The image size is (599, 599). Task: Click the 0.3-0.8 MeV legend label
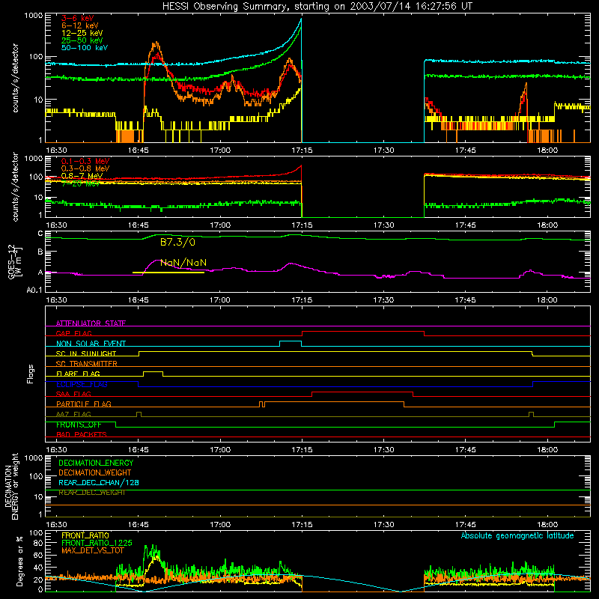[85, 168]
